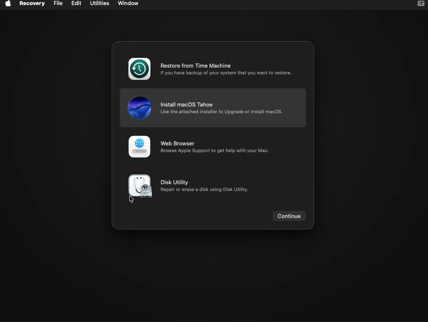Open the Edit menu
The image size is (428, 322).
pos(76,3)
